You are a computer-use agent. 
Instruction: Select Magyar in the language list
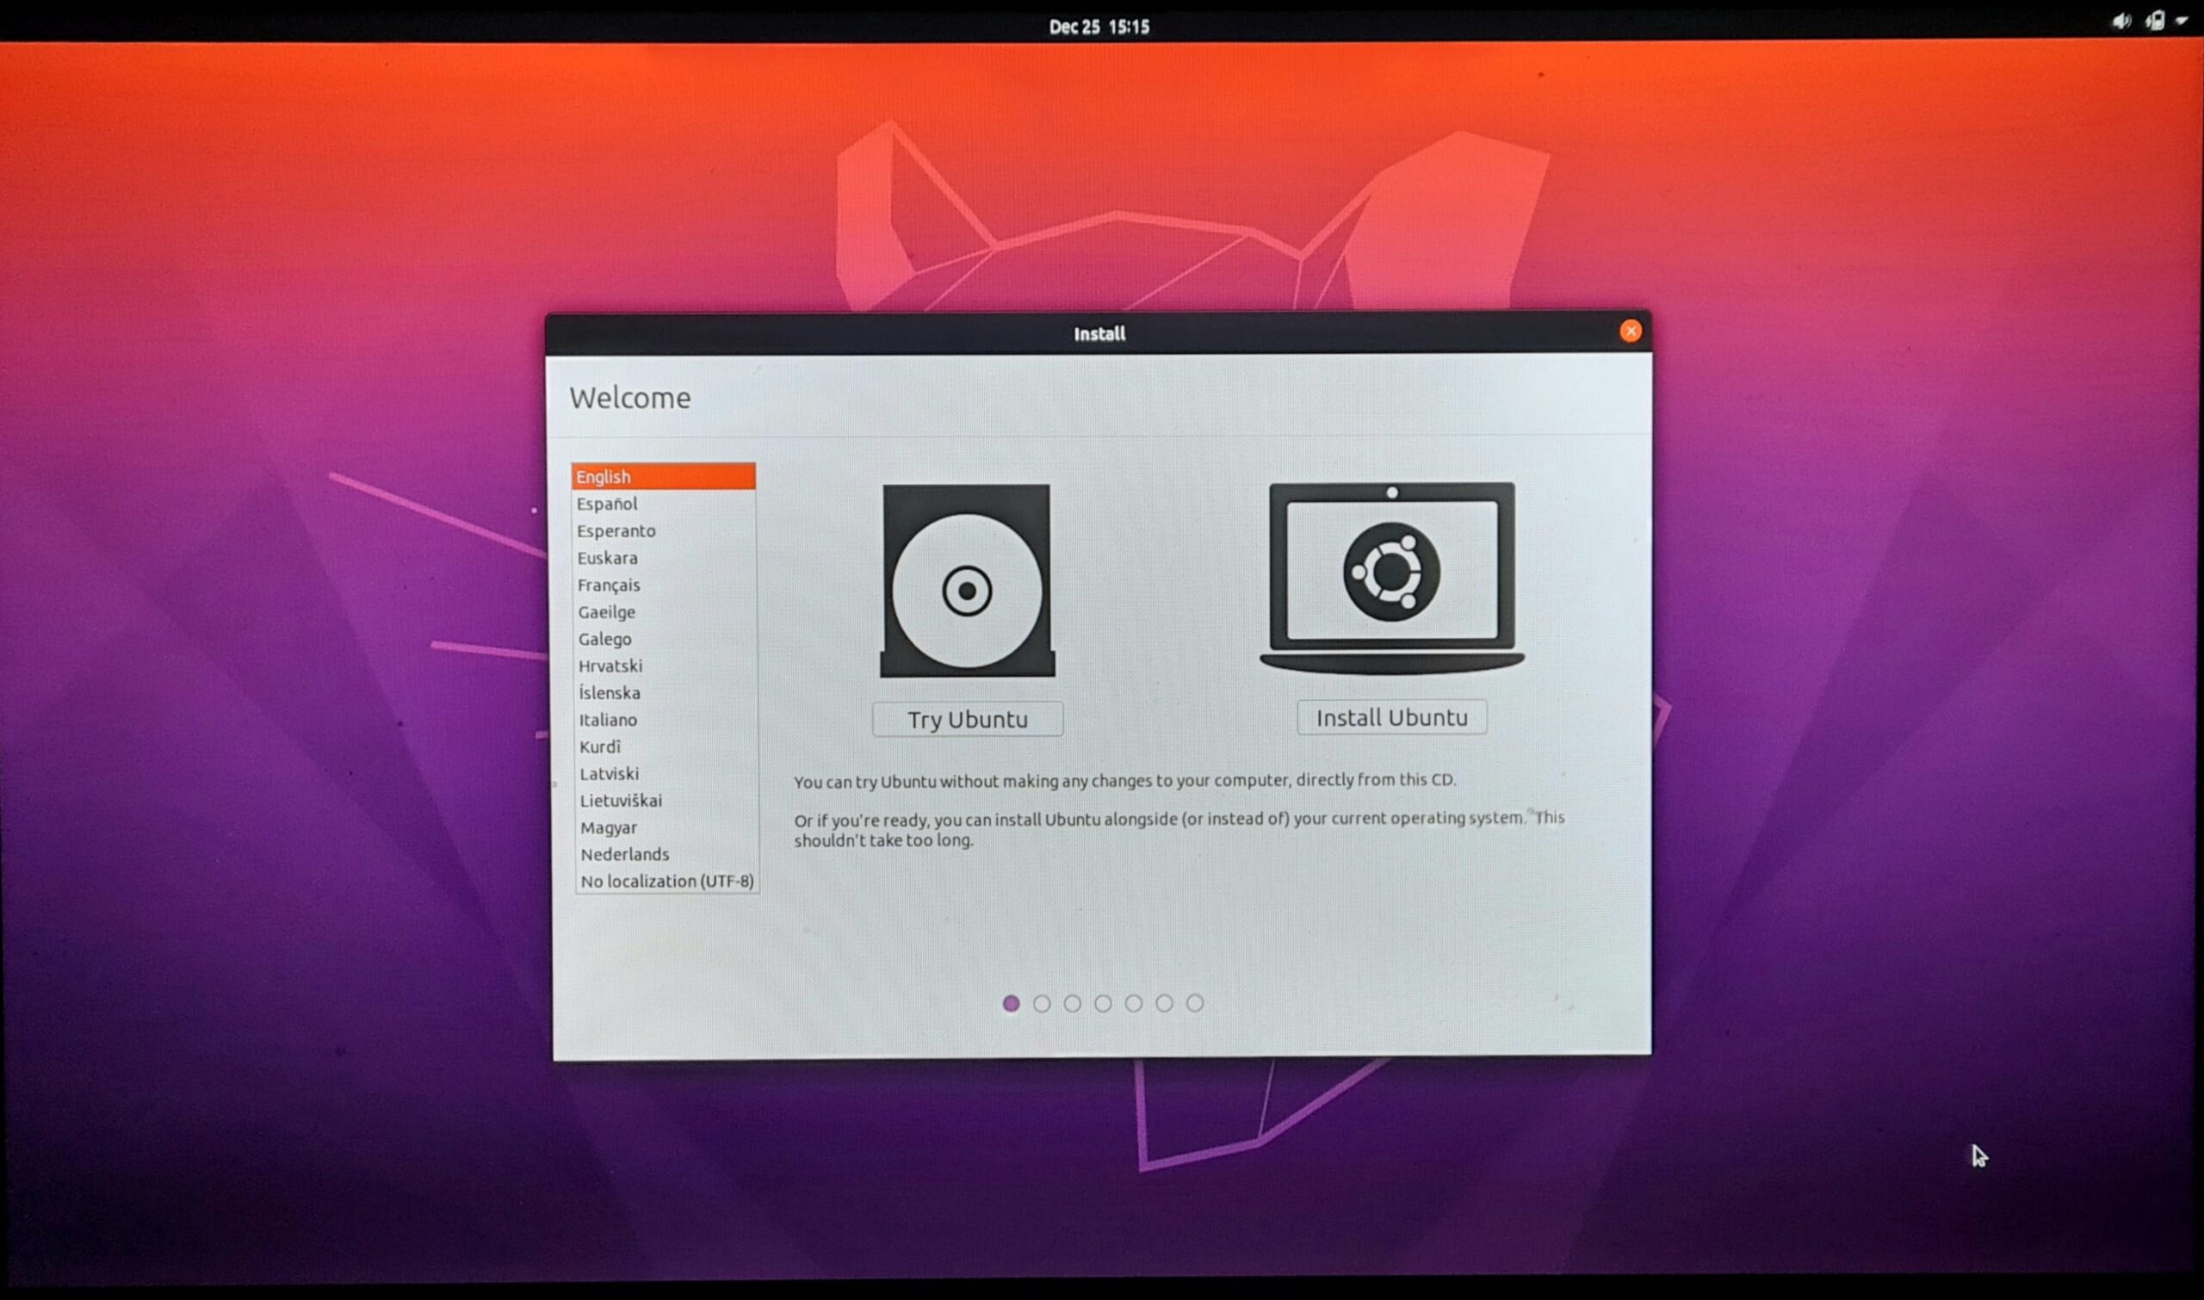608,828
